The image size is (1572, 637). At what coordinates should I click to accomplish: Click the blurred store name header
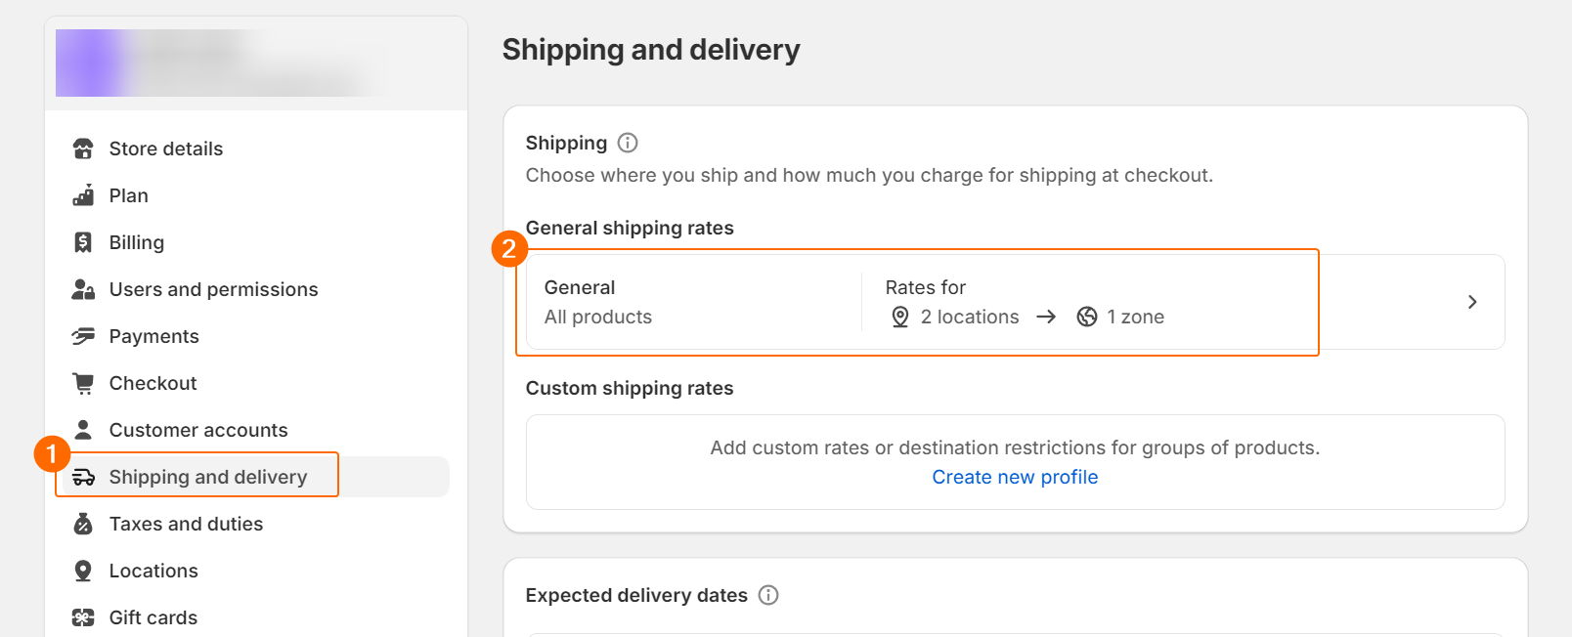click(x=215, y=64)
